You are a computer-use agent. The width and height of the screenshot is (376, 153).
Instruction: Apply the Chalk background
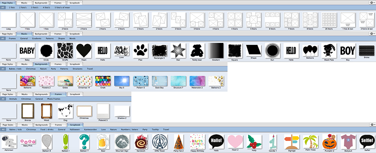[103, 81]
